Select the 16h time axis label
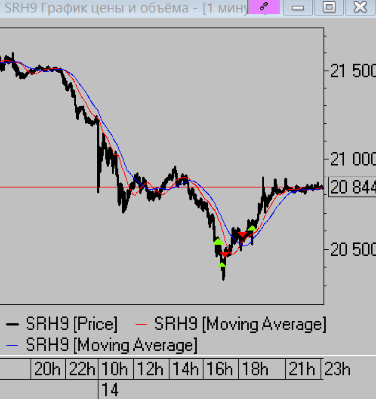Viewport: 376px width, 399px height. click(x=222, y=369)
